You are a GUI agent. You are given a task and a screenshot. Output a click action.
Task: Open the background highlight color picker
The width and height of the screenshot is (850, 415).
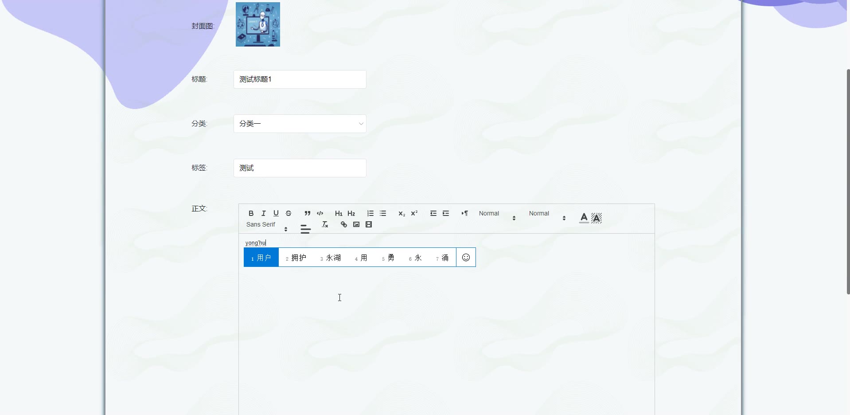[597, 218]
